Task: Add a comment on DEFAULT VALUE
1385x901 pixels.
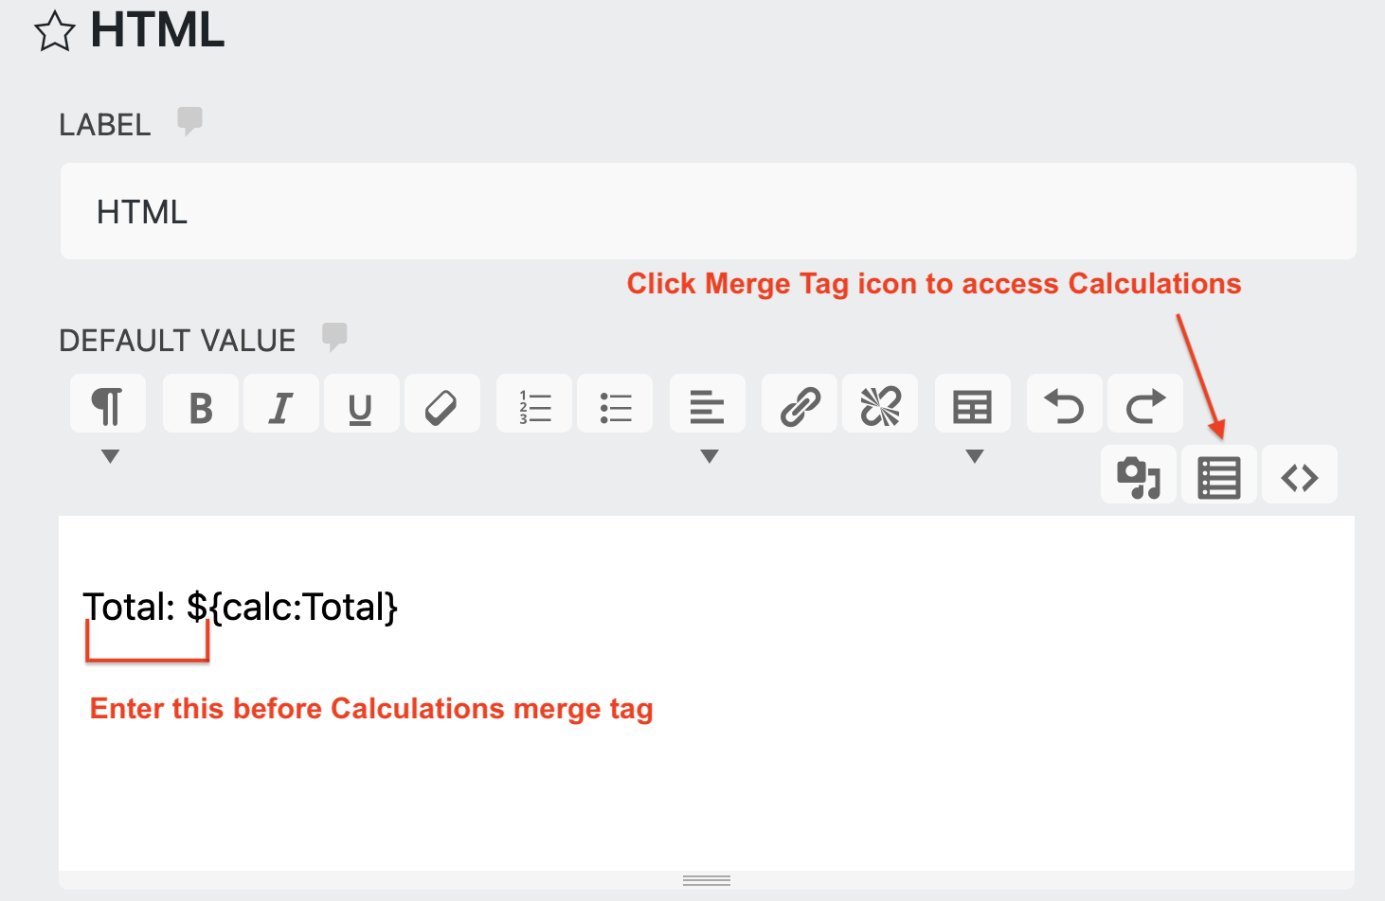Action: (x=335, y=336)
